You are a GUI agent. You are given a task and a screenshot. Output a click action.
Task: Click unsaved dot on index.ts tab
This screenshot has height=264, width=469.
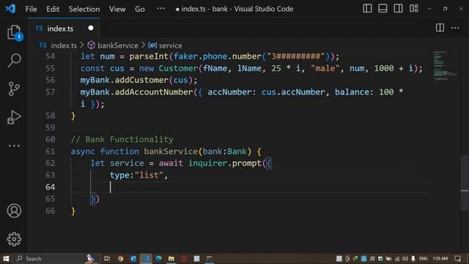[91, 28]
